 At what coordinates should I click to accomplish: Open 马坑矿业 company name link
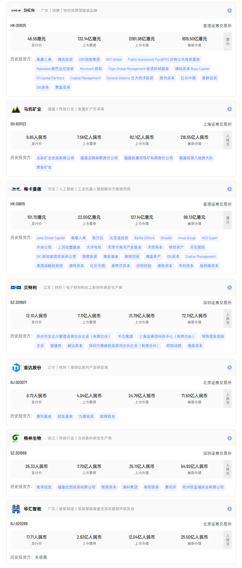tap(33, 109)
